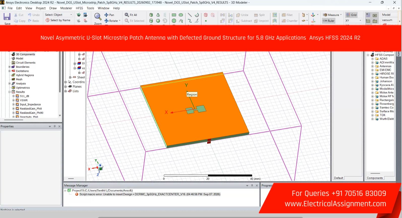The image size is (402, 218).
Task: Activate the Zoom magnifier tool
Action: click(98, 17)
